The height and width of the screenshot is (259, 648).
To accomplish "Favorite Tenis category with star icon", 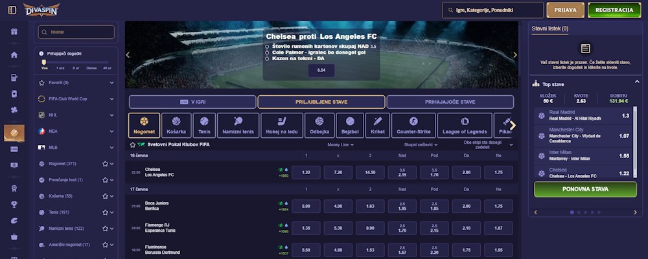I will (x=106, y=212).
